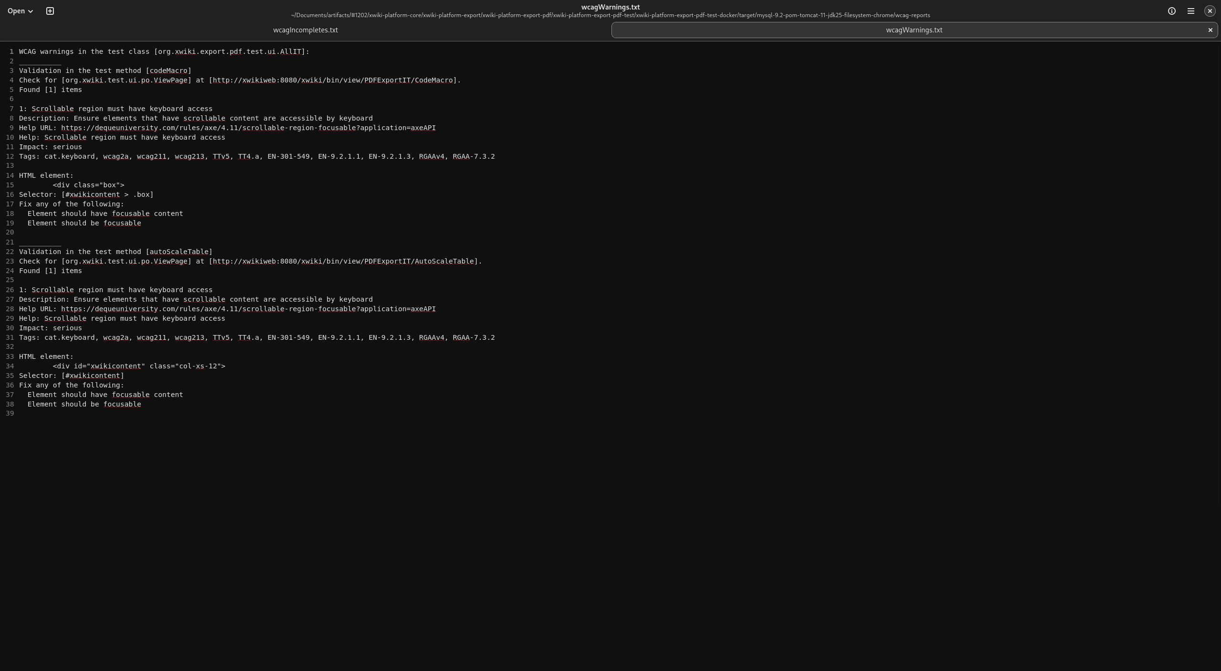Image resolution: width=1221 pixels, height=671 pixels.
Task: Switch to the wcagIncompletes.txt tab
Action: [305, 30]
